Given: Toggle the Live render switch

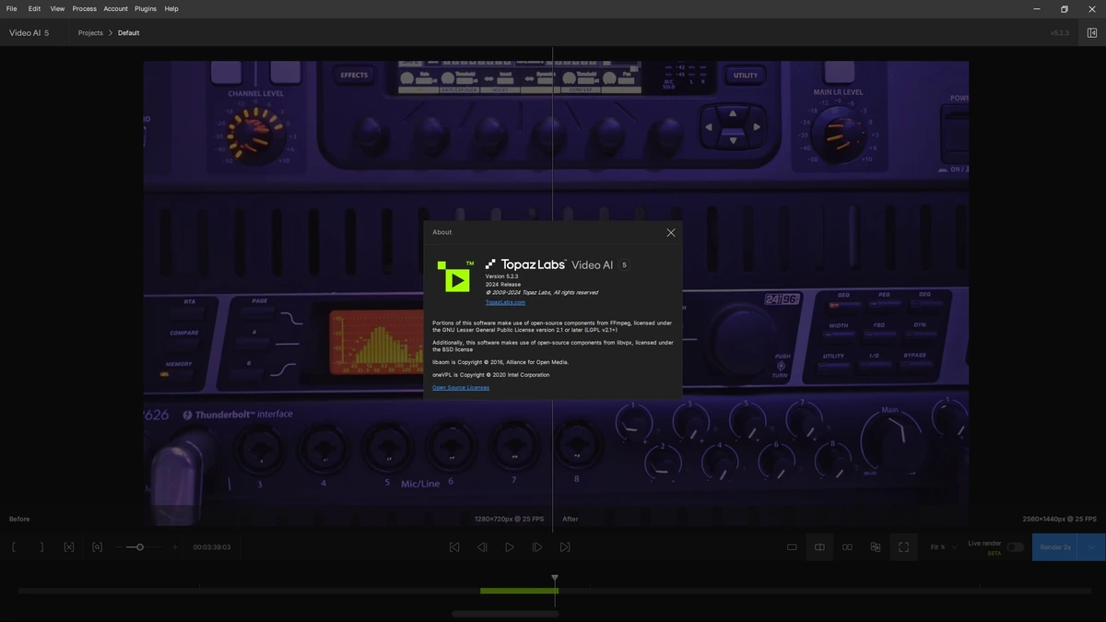Looking at the screenshot, I should (1015, 547).
